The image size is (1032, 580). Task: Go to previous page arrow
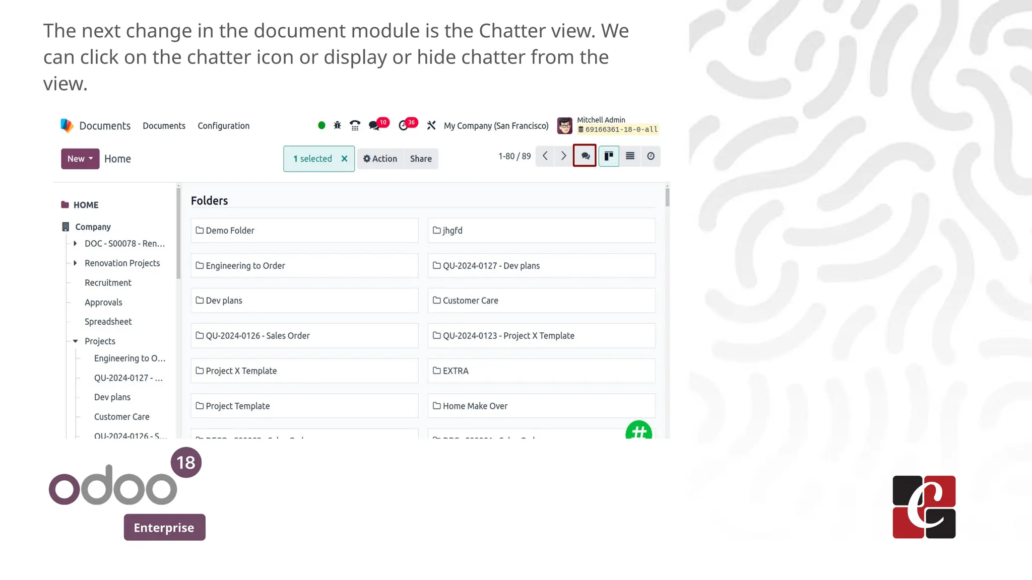click(545, 156)
